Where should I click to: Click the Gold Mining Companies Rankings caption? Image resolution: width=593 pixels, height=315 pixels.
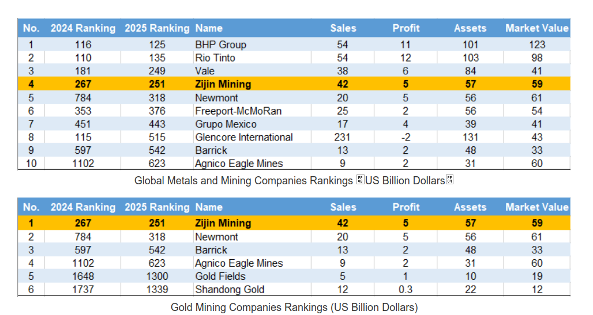click(294, 307)
